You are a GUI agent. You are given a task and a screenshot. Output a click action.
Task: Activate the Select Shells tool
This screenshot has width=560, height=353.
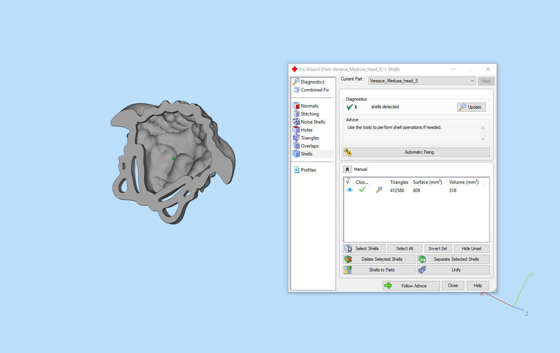[x=364, y=249]
